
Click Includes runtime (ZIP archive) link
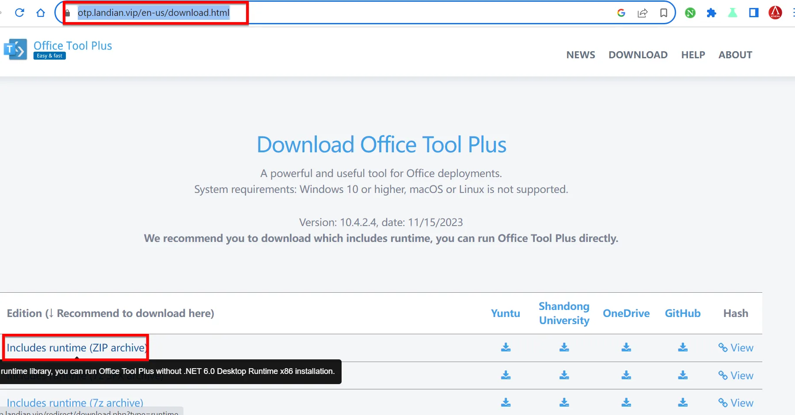tap(76, 348)
